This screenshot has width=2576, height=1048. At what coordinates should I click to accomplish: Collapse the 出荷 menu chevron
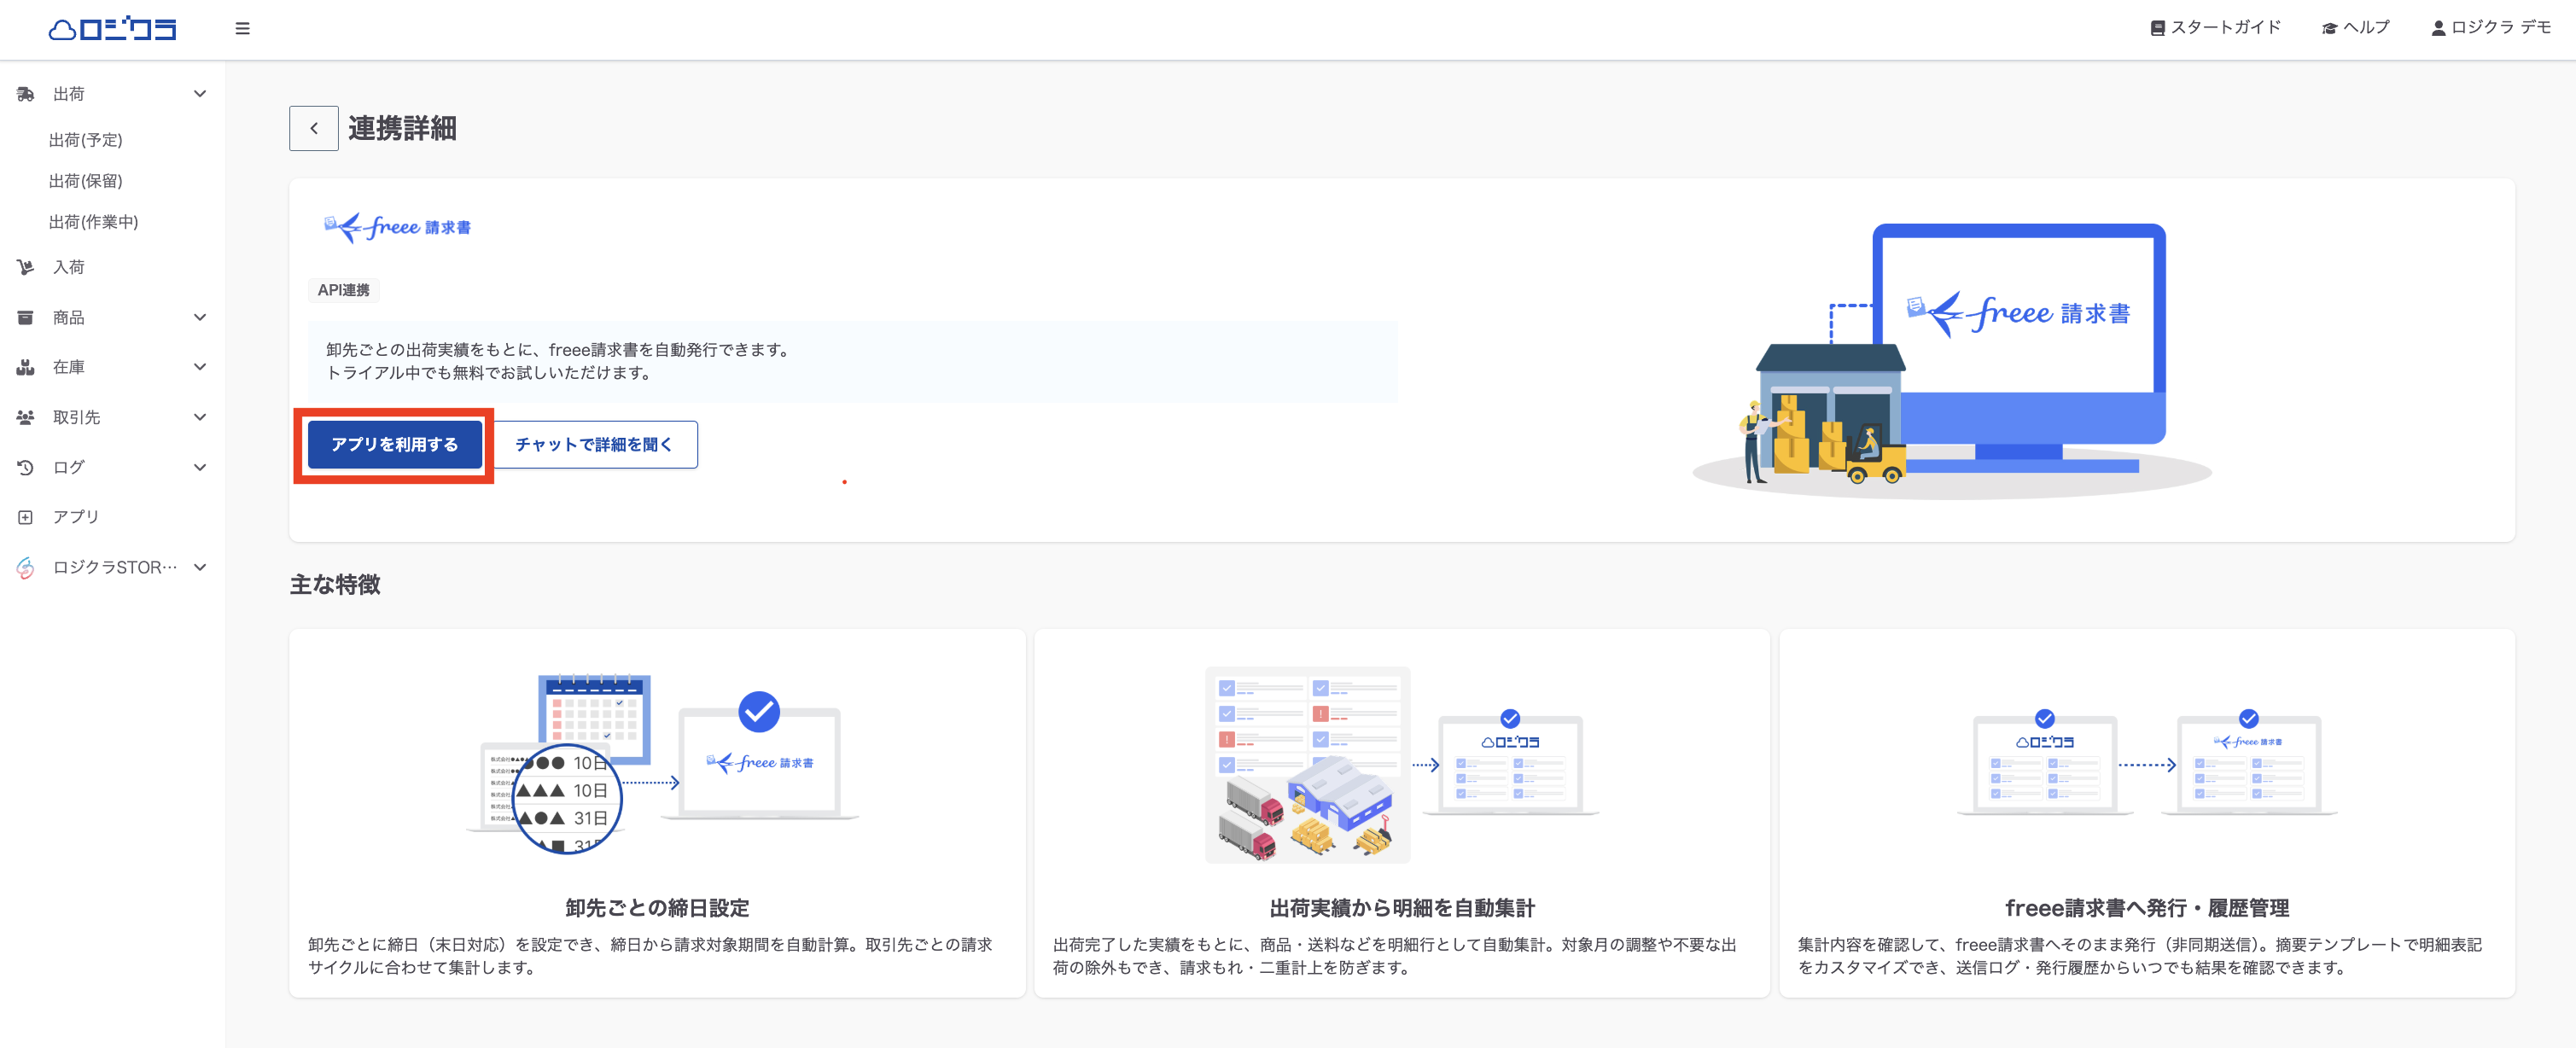[200, 94]
